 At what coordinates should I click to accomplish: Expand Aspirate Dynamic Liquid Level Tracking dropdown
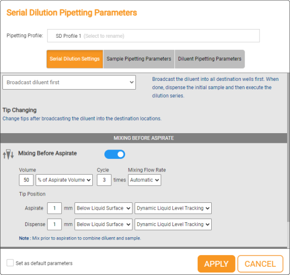pos(173,208)
